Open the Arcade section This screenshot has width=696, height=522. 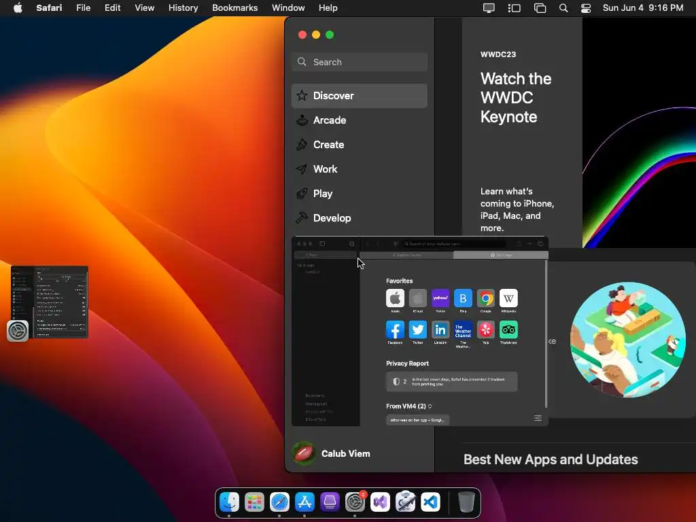tap(359, 120)
